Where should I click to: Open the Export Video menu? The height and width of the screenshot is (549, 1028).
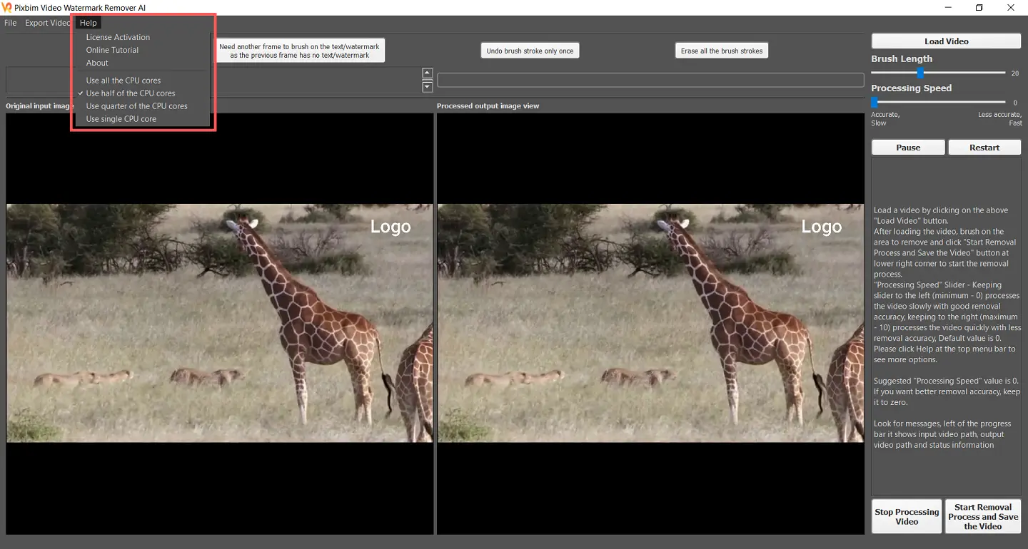47,22
